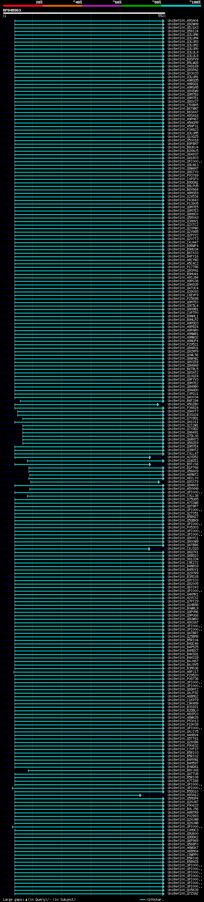This screenshot has width=204, height=902.
Task: Select the UniRef100_Q84N18 label
Action: coord(183,485)
